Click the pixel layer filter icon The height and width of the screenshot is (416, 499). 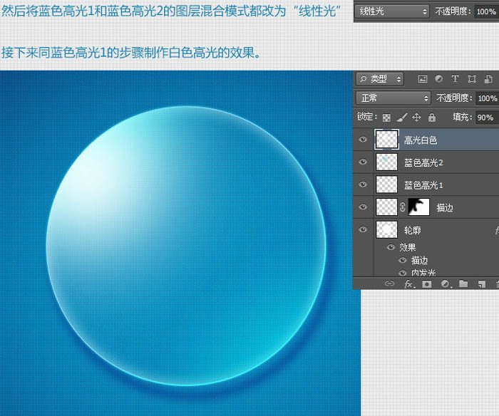coord(422,79)
